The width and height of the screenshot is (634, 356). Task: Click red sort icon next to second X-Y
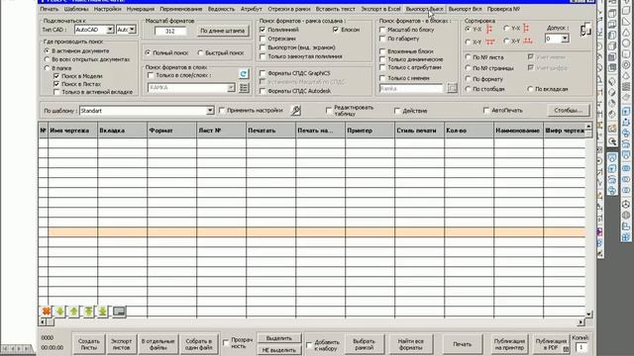pyautogui.click(x=527, y=42)
